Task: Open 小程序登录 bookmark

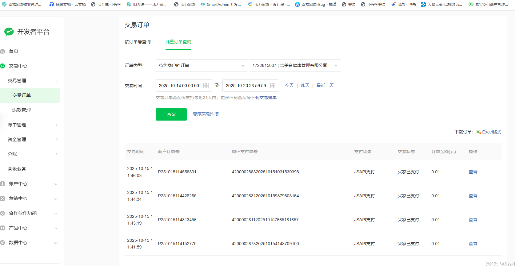Action: pyautogui.click(x=373, y=4)
